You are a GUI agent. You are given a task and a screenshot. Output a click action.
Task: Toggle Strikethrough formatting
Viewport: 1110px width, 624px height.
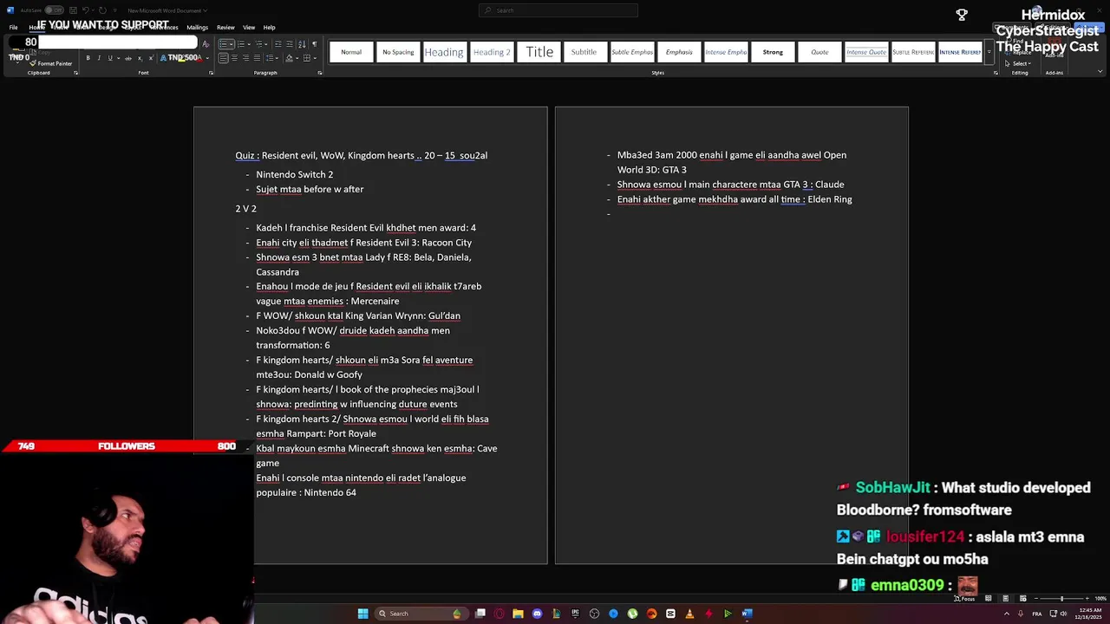click(x=128, y=58)
